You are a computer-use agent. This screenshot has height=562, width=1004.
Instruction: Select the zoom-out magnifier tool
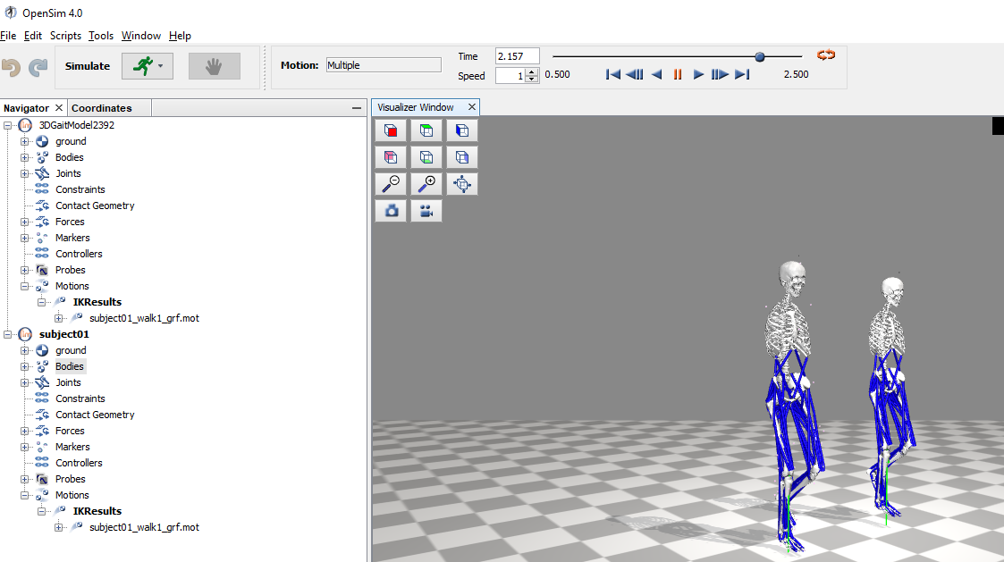tap(391, 183)
